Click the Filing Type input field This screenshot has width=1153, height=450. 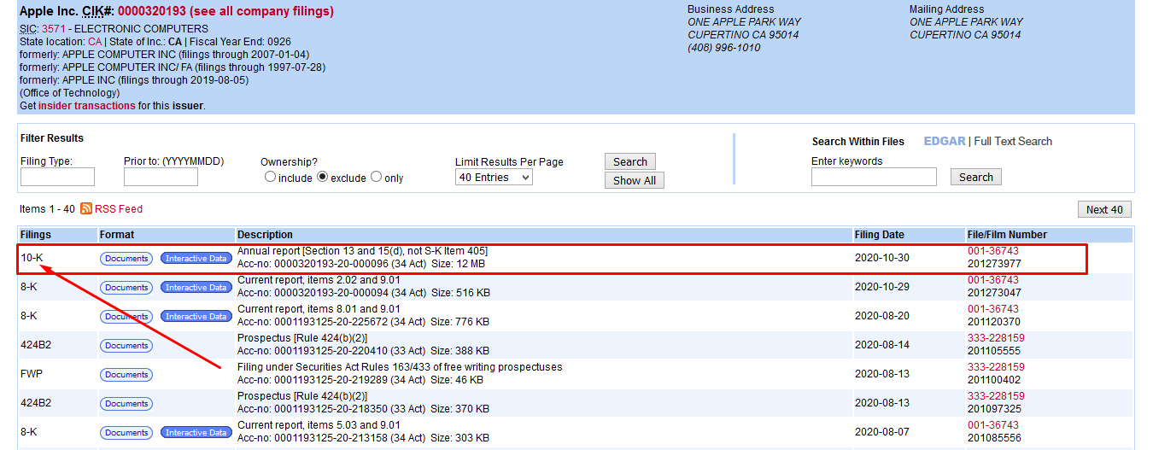coord(57,177)
